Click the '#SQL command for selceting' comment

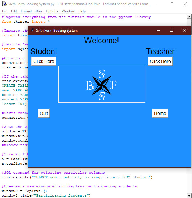tap(53, 173)
